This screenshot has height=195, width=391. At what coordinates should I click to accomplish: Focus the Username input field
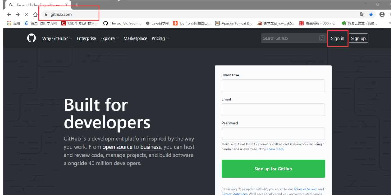tap(273, 86)
